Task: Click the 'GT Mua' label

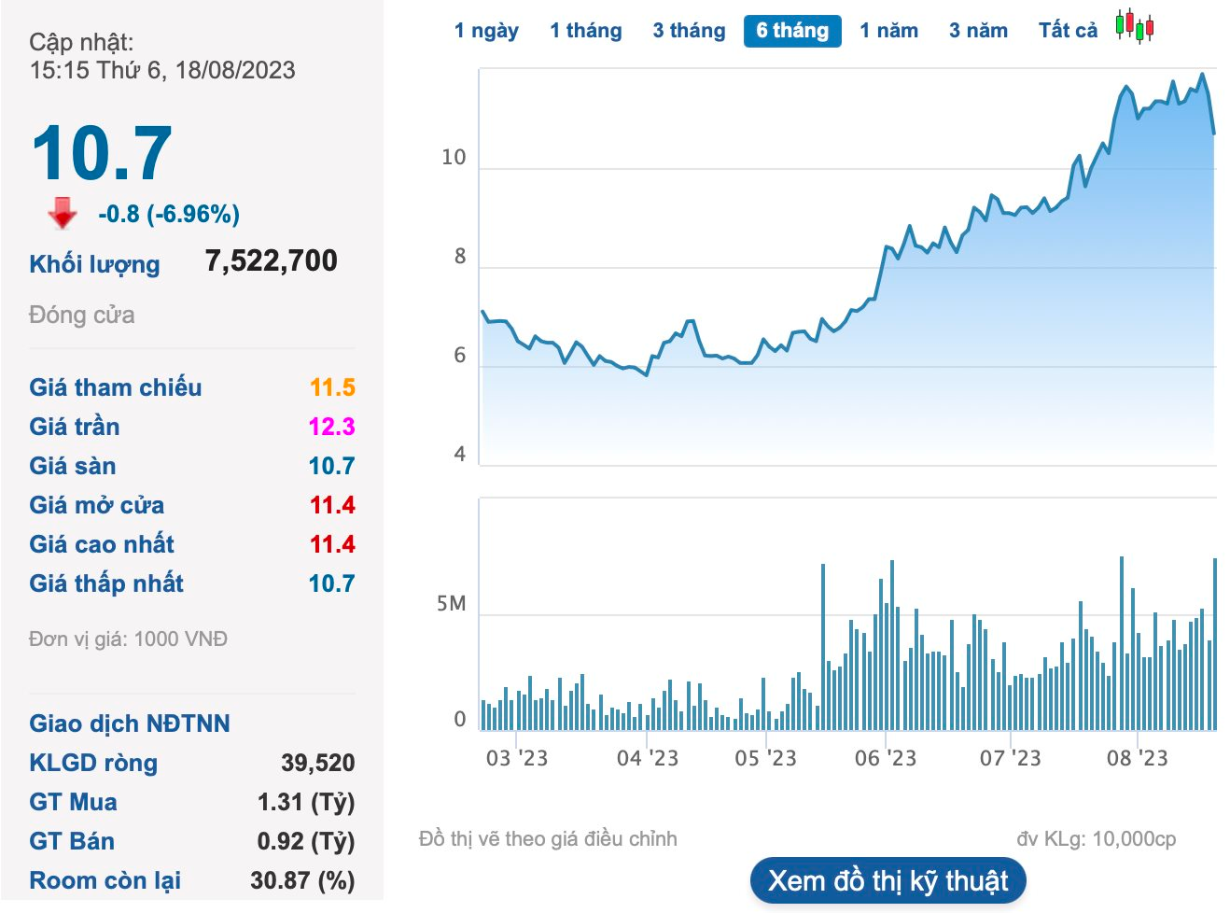Action: (73, 802)
